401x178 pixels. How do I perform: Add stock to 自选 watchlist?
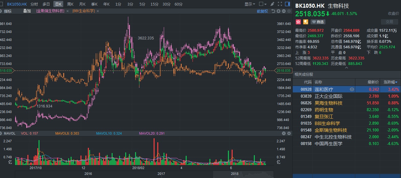318,22
